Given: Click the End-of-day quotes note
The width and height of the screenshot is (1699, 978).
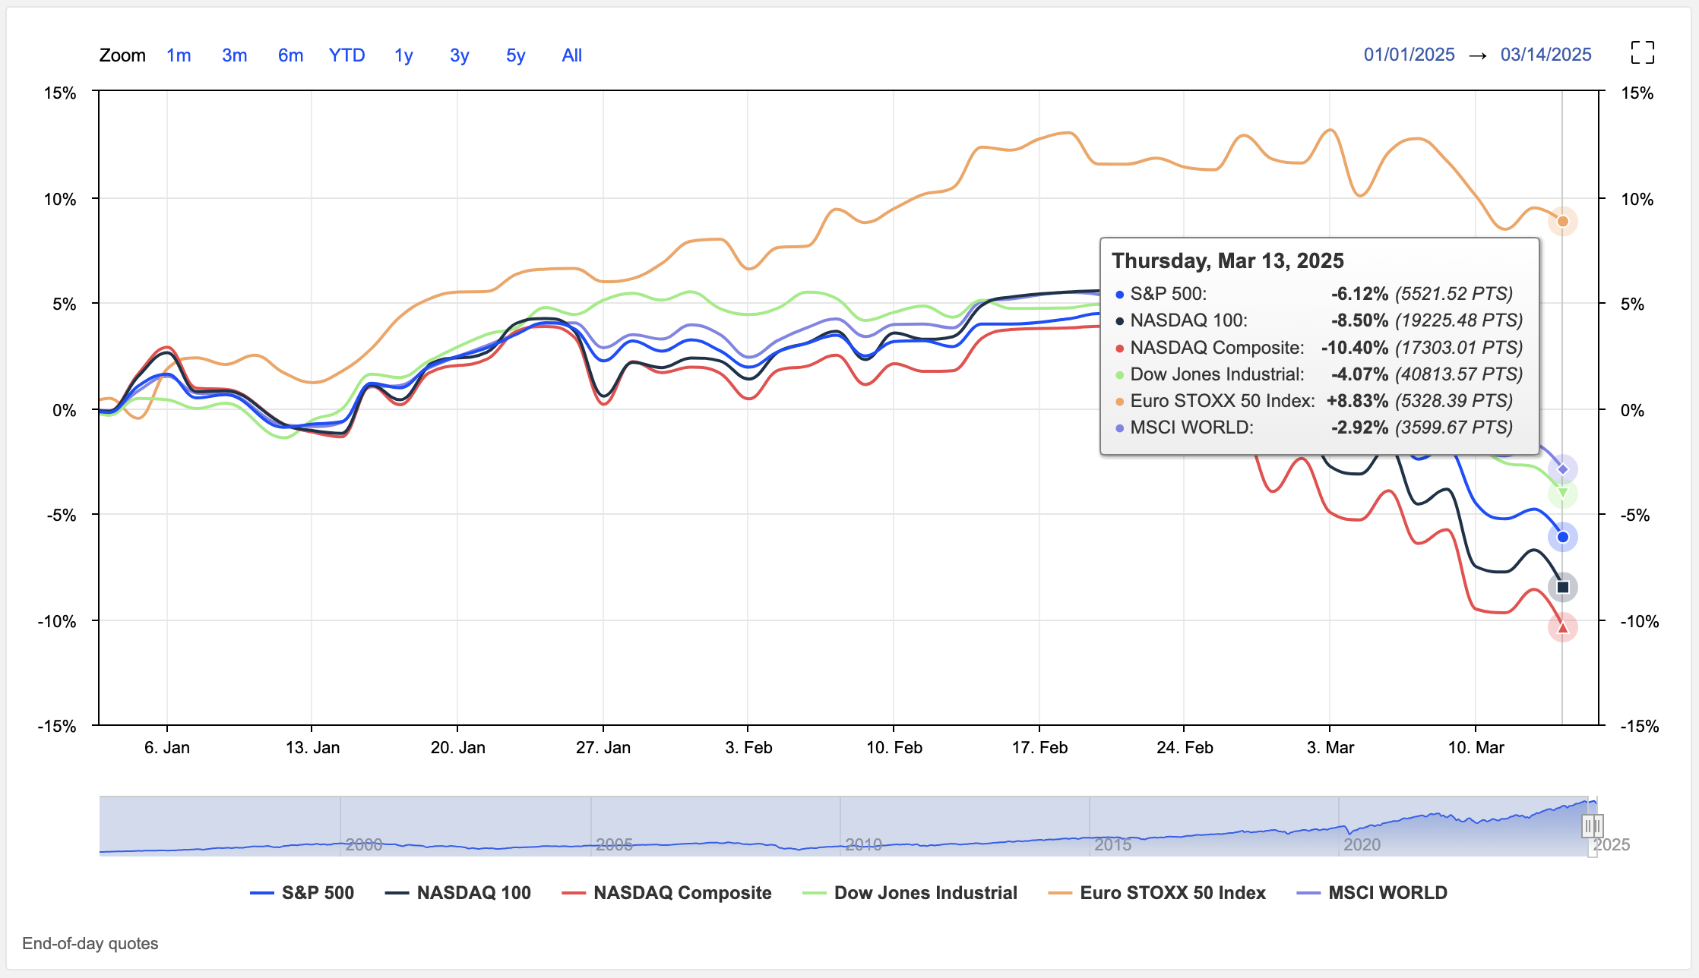Looking at the screenshot, I should (x=90, y=944).
